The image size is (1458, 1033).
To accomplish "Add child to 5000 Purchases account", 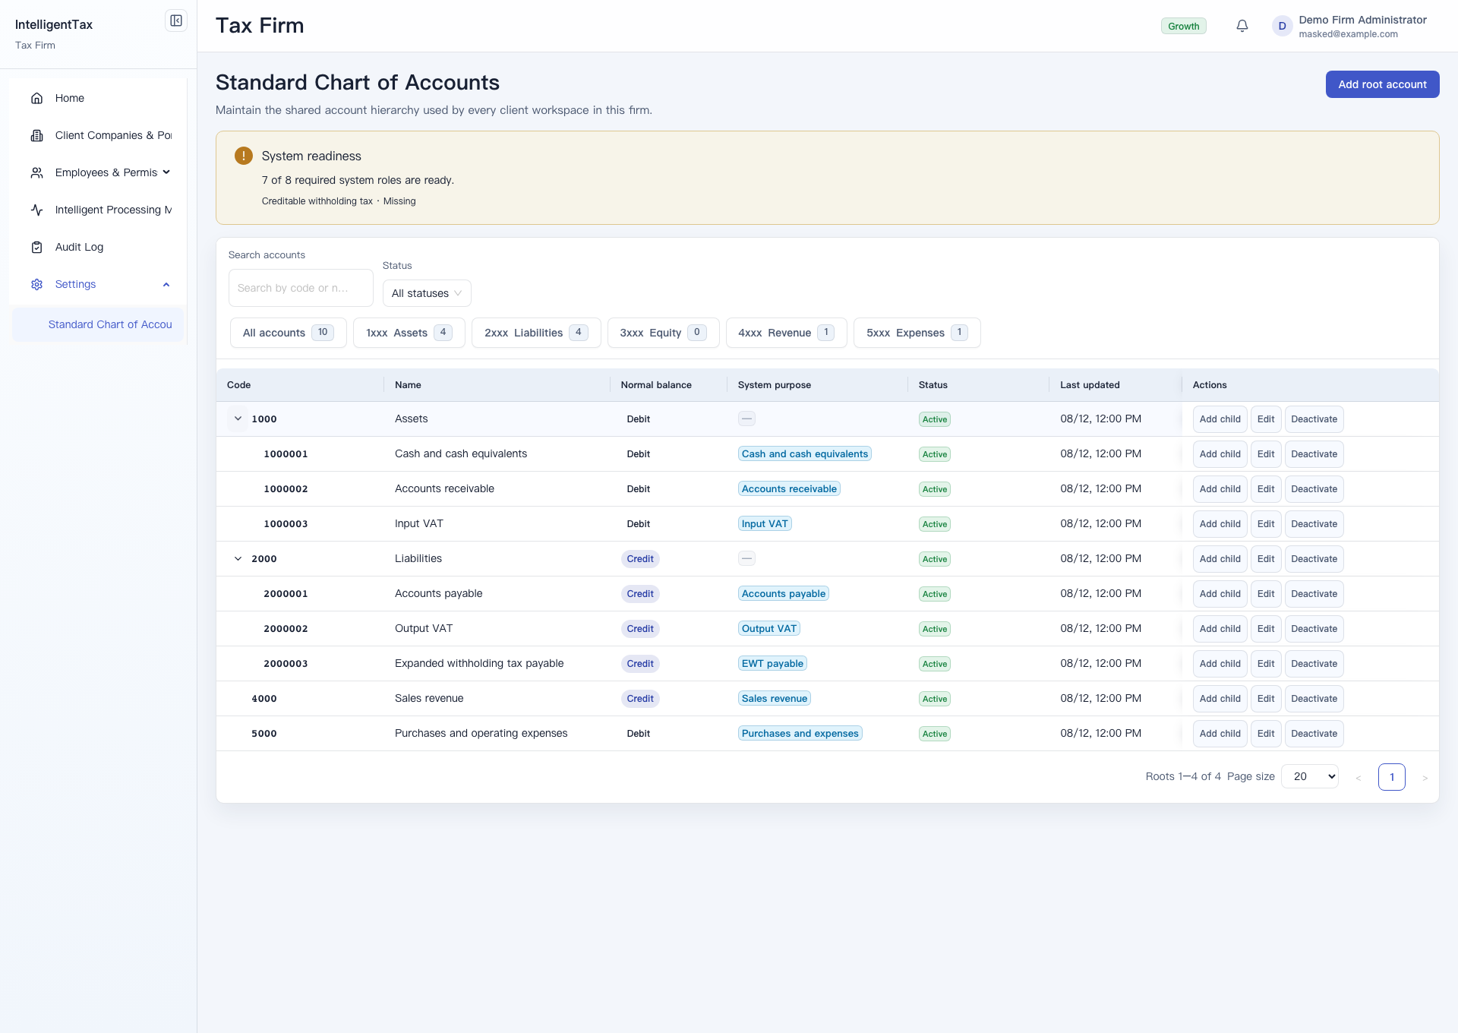I will tap(1220, 734).
